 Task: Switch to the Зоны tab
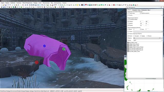(x=139, y=10)
